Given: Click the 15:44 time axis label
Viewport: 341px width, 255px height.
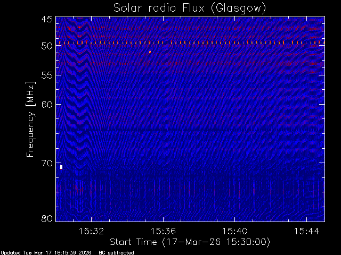Looking at the screenshot, I should click(307, 231).
